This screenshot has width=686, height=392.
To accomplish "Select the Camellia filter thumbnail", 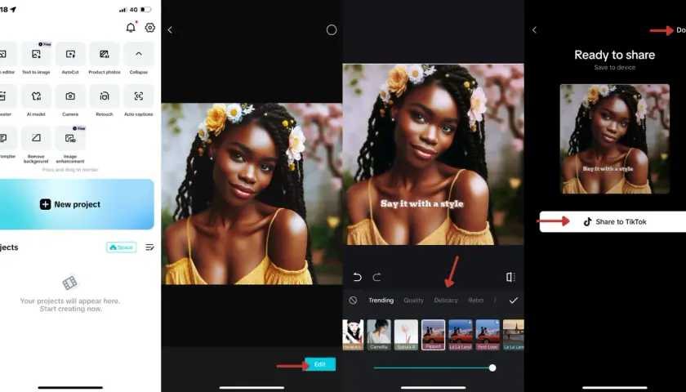I will tap(379, 335).
